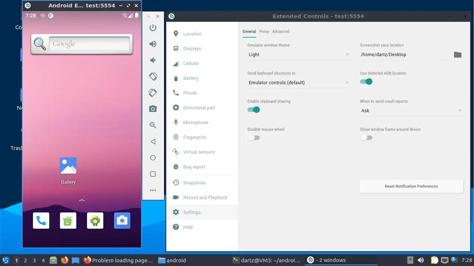Launch the Phone dialer app in the dock

coord(41,221)
